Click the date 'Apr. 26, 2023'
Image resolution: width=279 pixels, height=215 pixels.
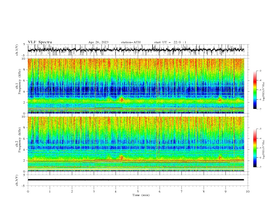tap(98, 42)
